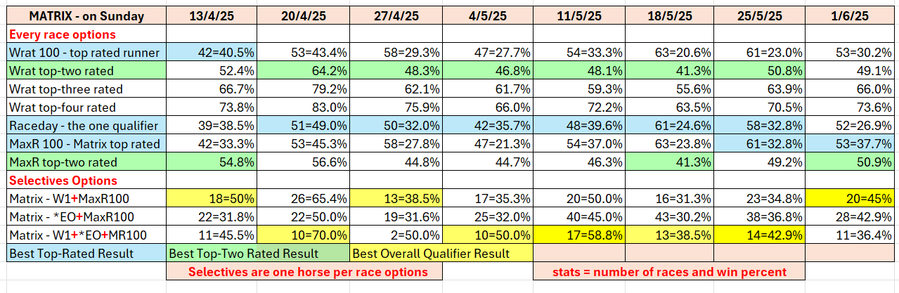
Task: Select the "MATRIX - on Sunday" header cell
Action: (84, 15)
